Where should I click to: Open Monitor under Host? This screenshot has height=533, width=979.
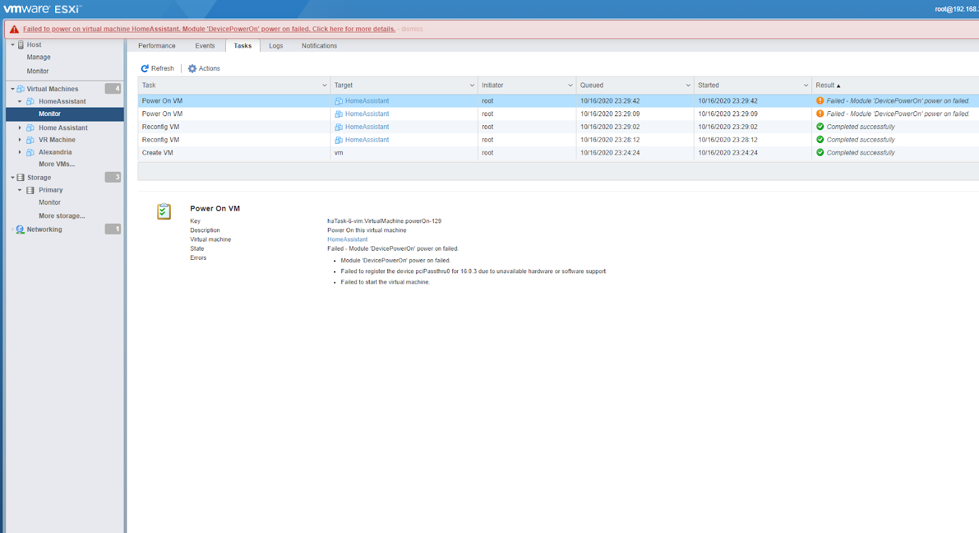(38, 72)
